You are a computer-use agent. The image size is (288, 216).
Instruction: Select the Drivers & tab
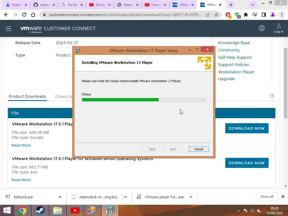(63, 96)
